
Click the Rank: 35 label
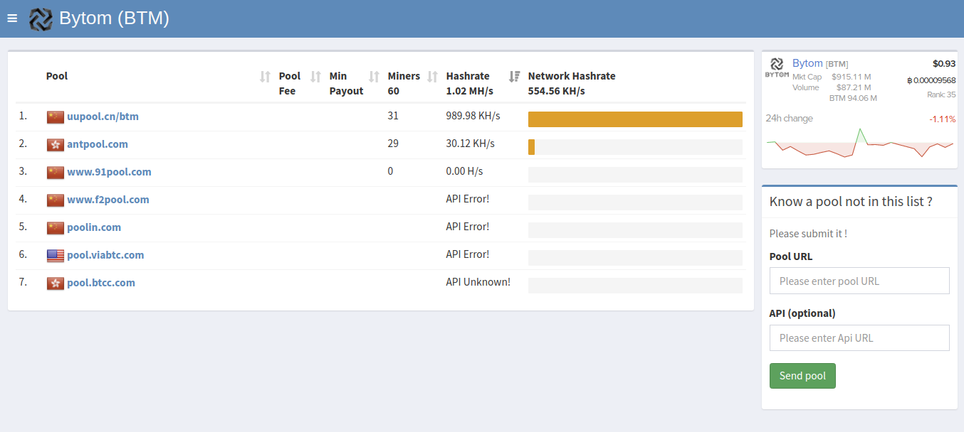tap(941, 94)
